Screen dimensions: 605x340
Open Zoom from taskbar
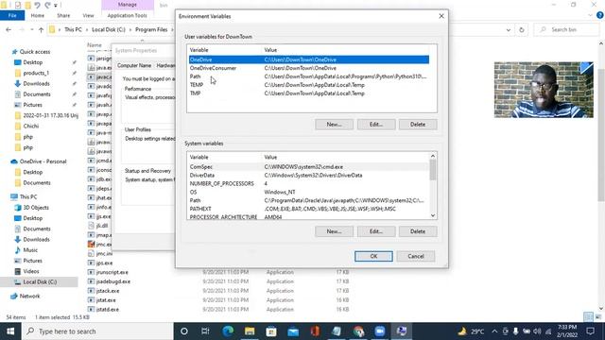380,331
